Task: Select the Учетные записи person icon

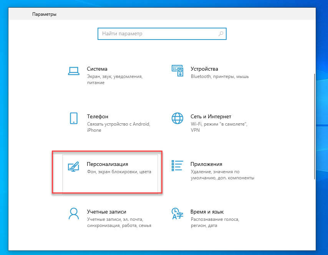Action: [x=74, y=214]
